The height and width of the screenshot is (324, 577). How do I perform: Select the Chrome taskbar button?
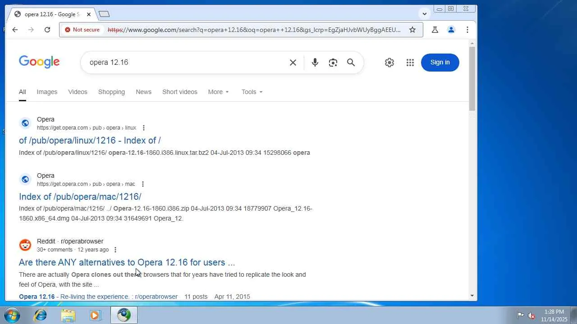(x=124, y=315)
